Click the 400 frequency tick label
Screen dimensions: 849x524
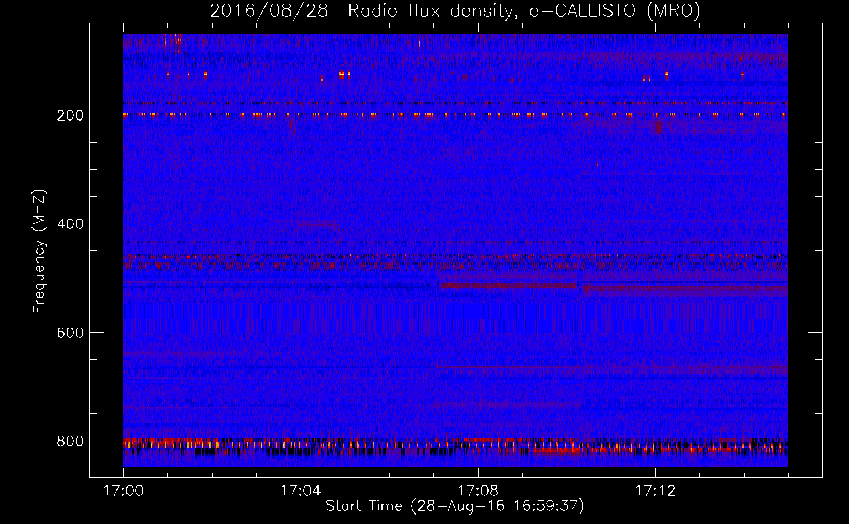coord(70,224)
